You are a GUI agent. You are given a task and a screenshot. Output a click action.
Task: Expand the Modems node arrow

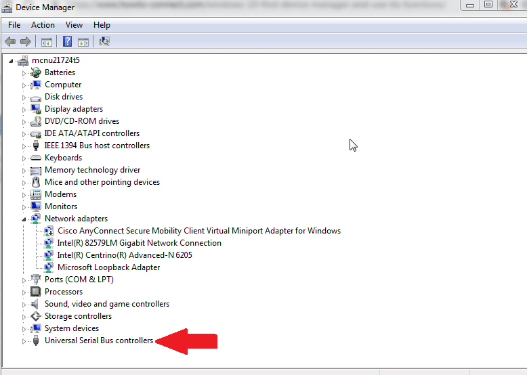(x=24, y=195)
